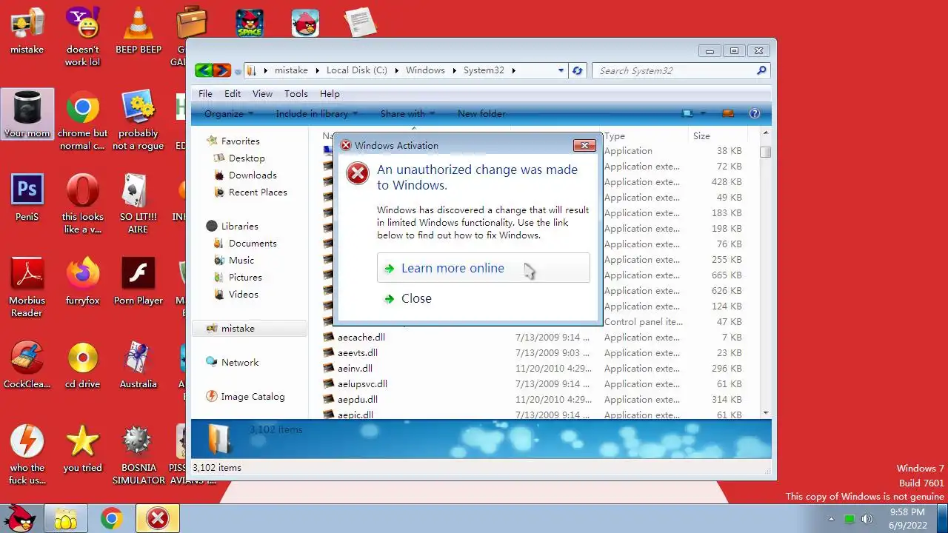Open the Tools menu
Viewport: 948px width, 533px height.
[x=296, y=93]
